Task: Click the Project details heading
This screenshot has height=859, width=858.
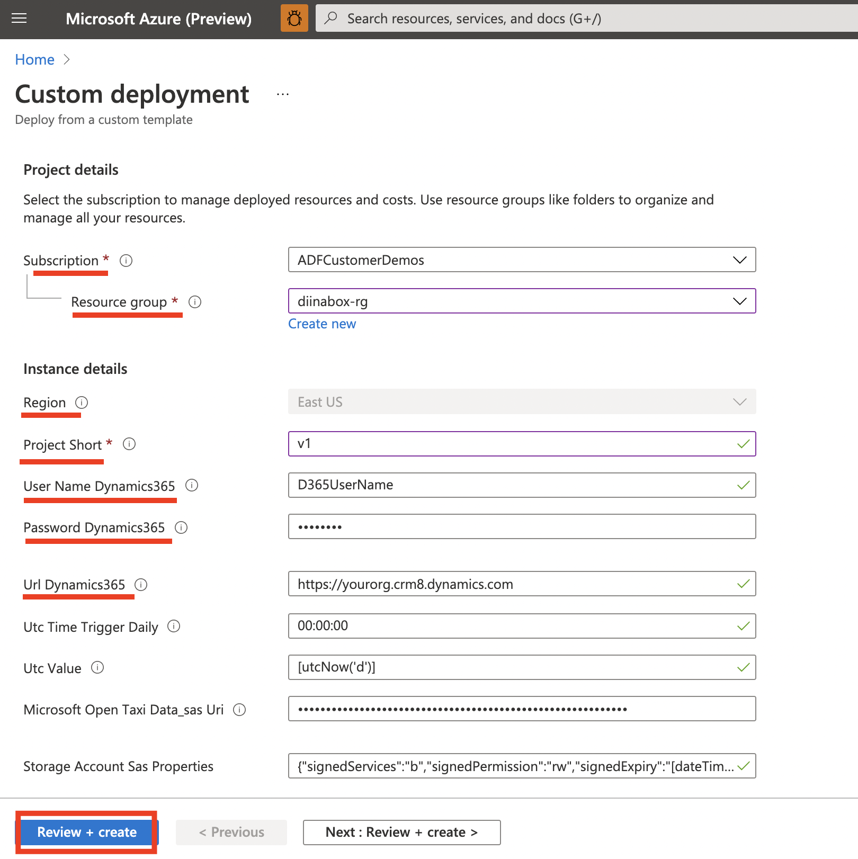Action: click(x=71, y=170)
